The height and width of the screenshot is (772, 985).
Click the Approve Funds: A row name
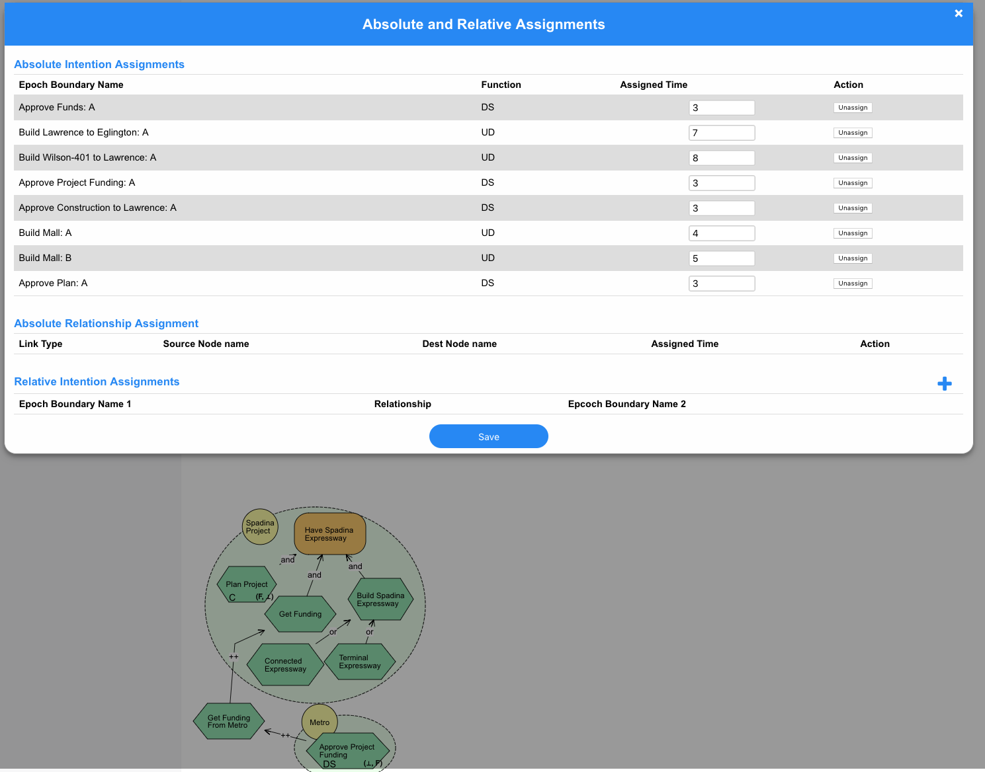point(57,107)
